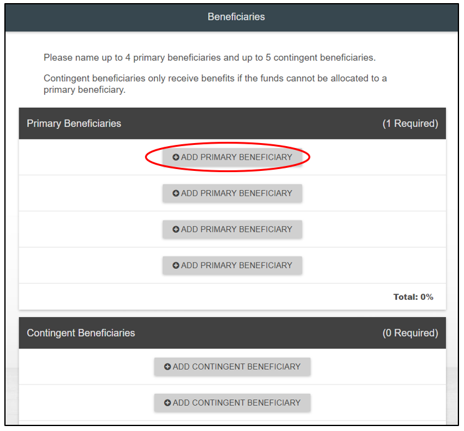This screenshot has height=431, width=464.
Task: Click the plus icon on the second Add Contingent Beneficiary button
Action: 167,403
